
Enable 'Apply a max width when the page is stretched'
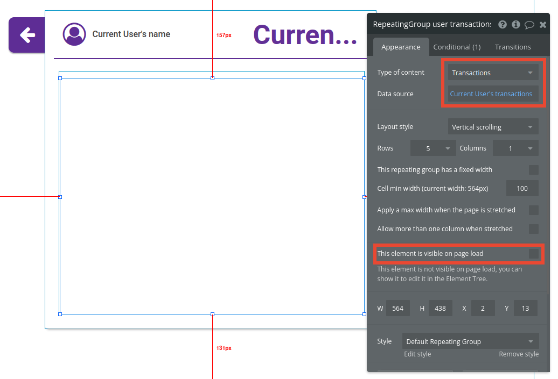point(534,210)
